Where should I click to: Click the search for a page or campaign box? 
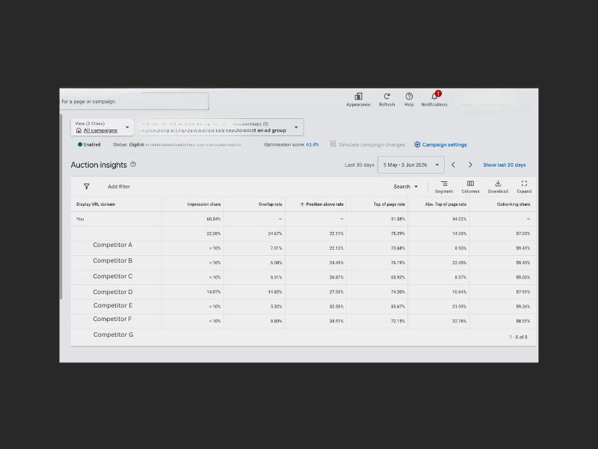pos(135,101)
